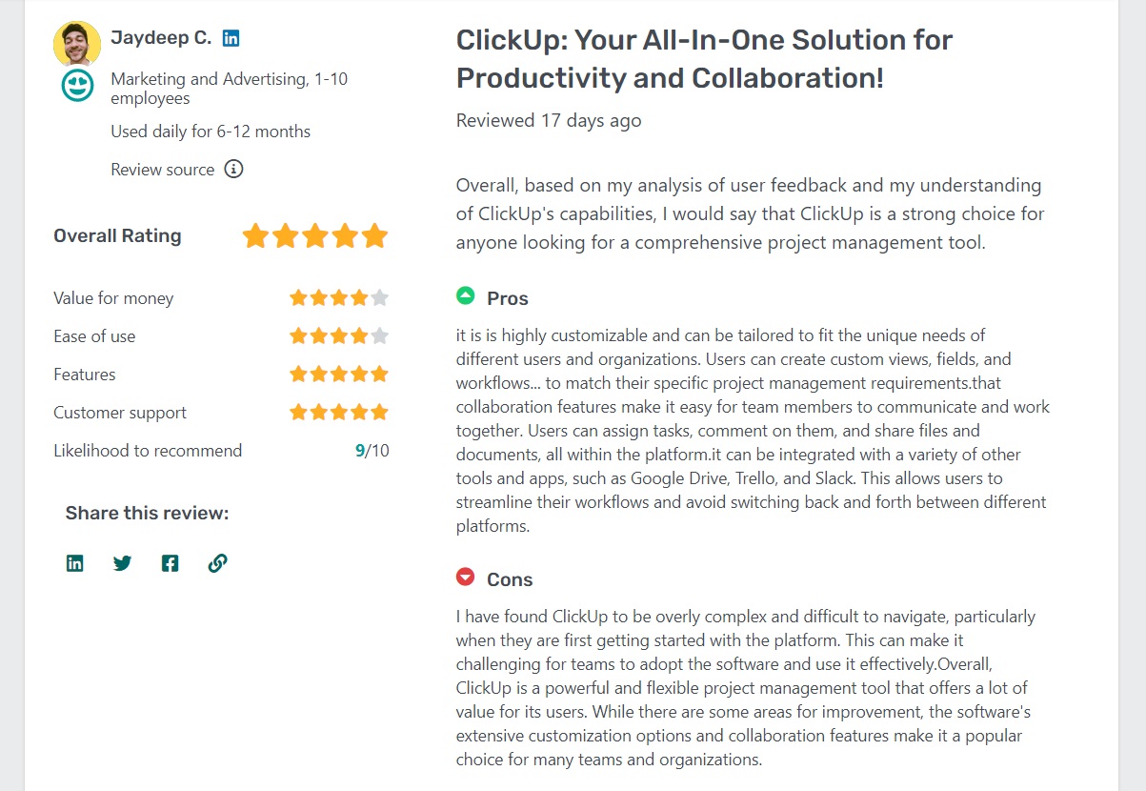Share the review on Facebook

pos(170,562)
